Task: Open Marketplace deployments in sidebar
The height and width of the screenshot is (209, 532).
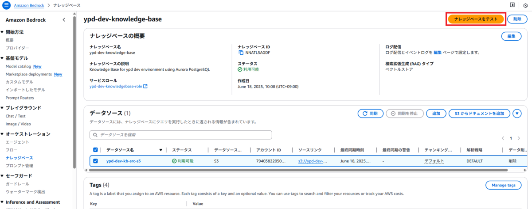Action: pyautogui.click(x=29, y=74)
